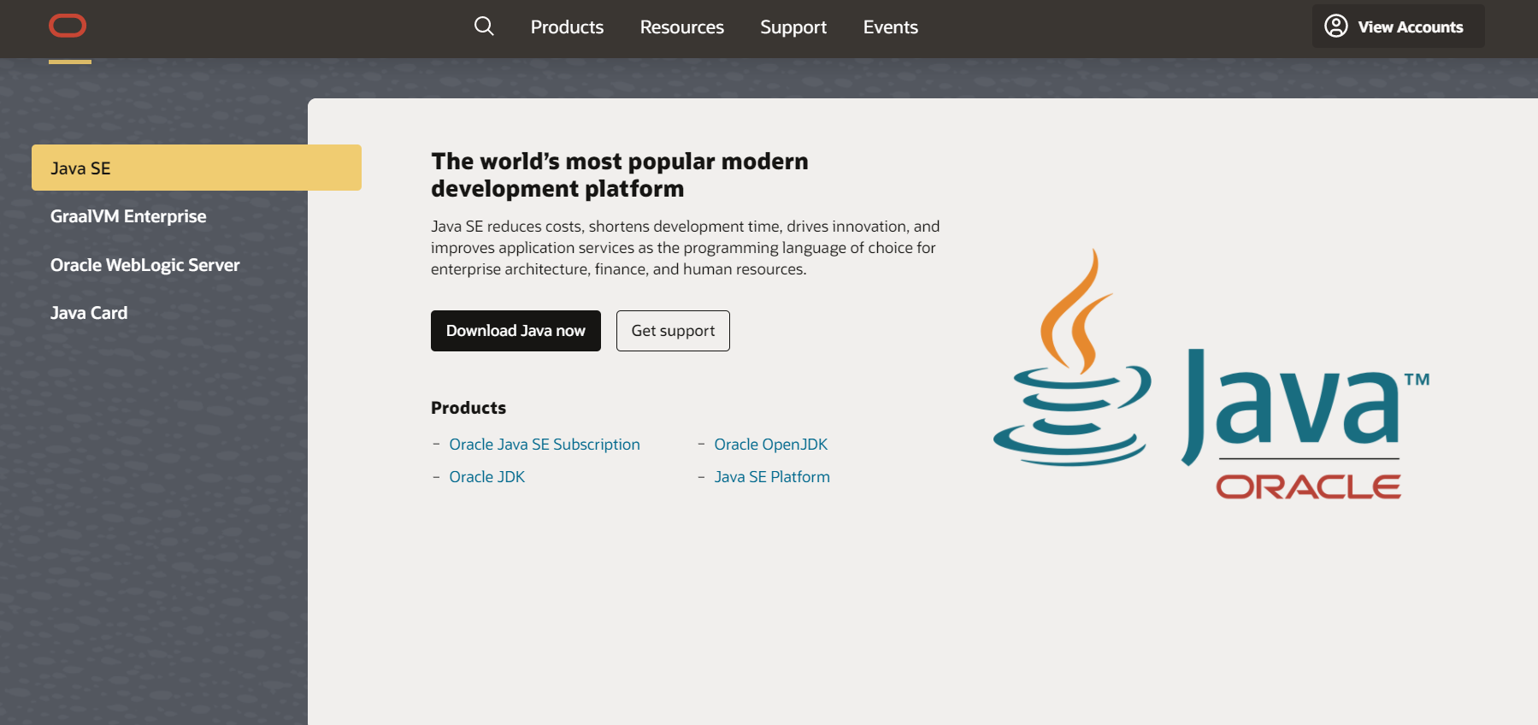Open the Products menu
The height and width of the screenshot is (725, 1538).
tap(567, 27)
